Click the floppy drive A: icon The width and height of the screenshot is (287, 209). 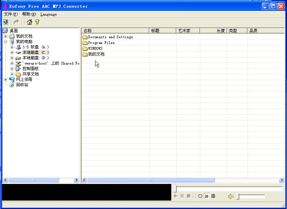coord(18,47)
